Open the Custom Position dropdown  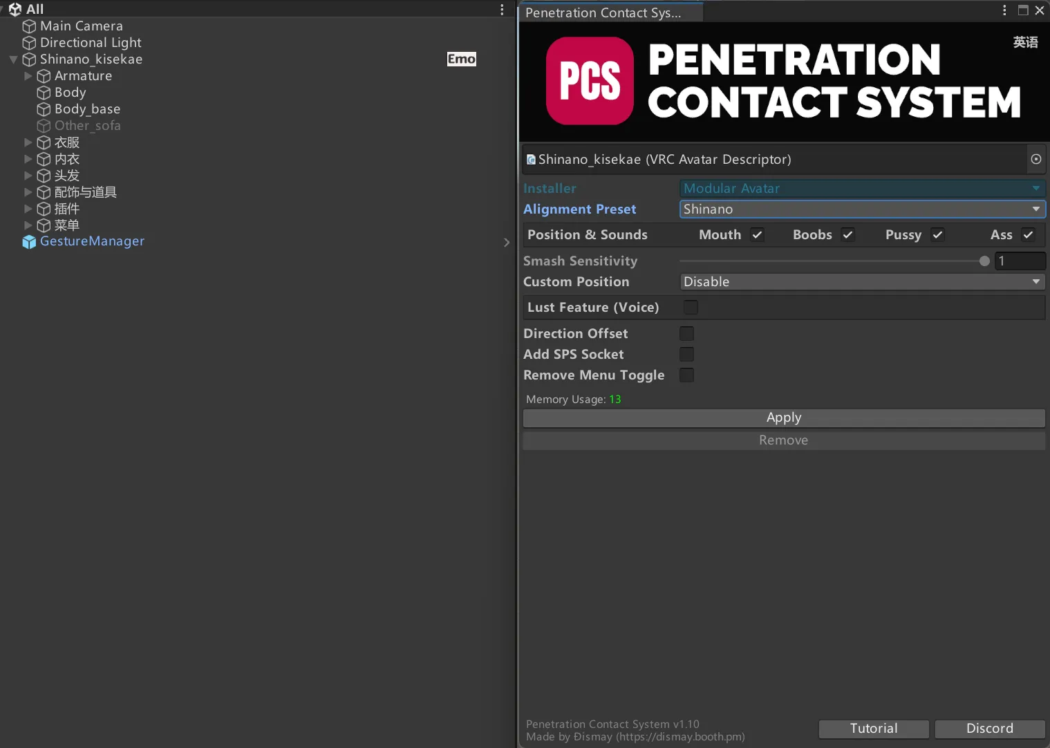click(862, 281)
